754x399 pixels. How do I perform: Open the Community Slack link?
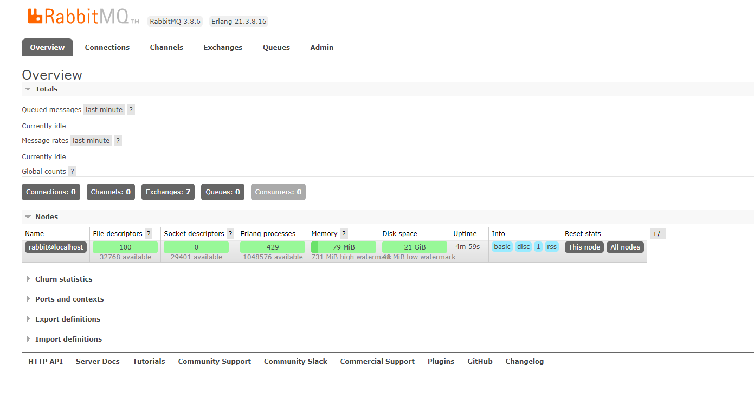(x=295, y=361)
